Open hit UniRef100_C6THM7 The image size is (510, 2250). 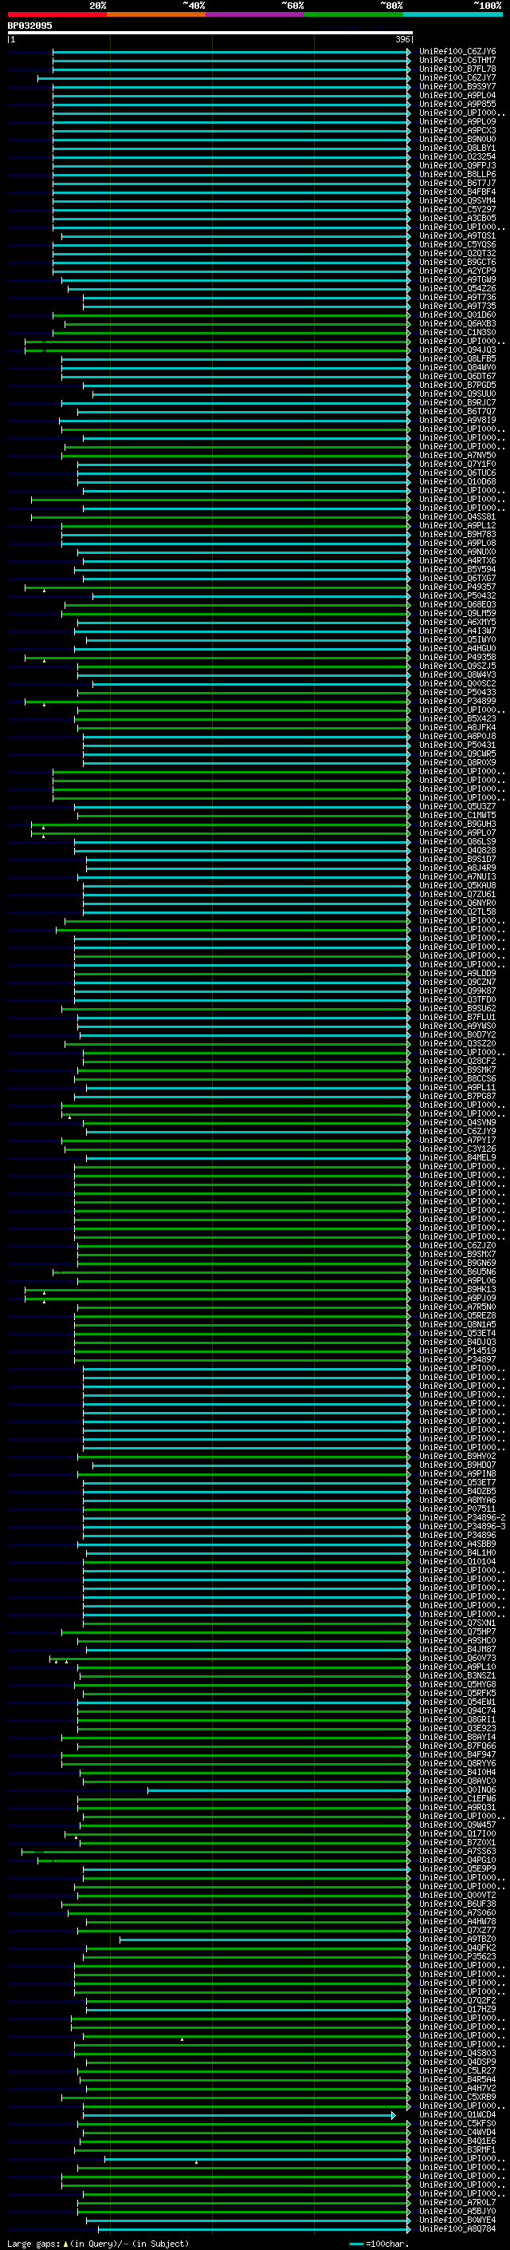point(457,61)
